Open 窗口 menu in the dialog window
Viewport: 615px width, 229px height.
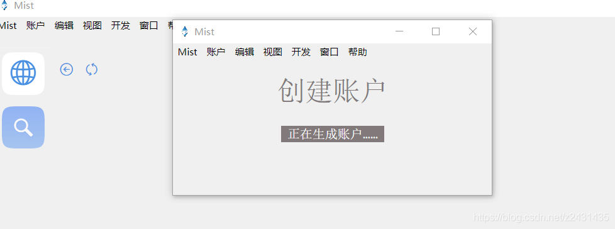[329, 52]
